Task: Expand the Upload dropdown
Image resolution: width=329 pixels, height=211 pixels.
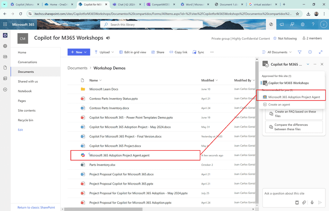Action: (112, 52)
